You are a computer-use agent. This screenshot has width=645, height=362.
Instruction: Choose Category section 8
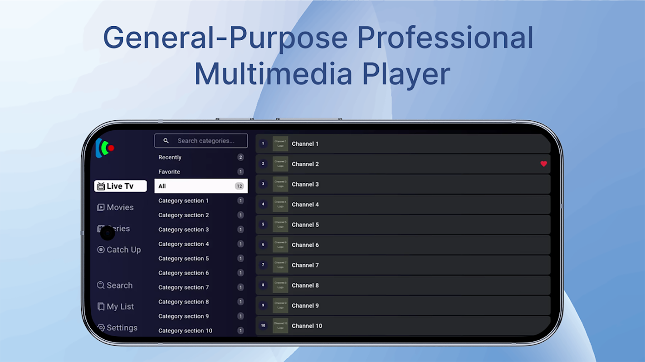(201, 302)
